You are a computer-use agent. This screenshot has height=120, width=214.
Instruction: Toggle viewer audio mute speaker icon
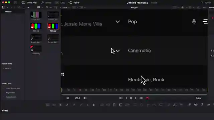[85, 98]
